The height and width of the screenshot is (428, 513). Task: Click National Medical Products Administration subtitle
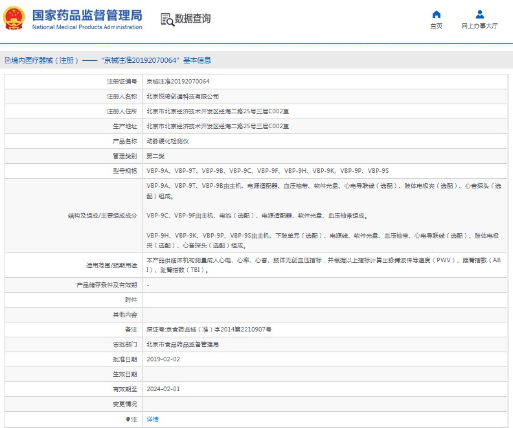click(87, 27)
